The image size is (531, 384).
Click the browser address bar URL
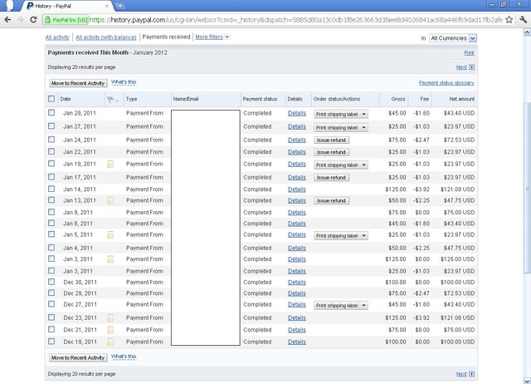295,20
